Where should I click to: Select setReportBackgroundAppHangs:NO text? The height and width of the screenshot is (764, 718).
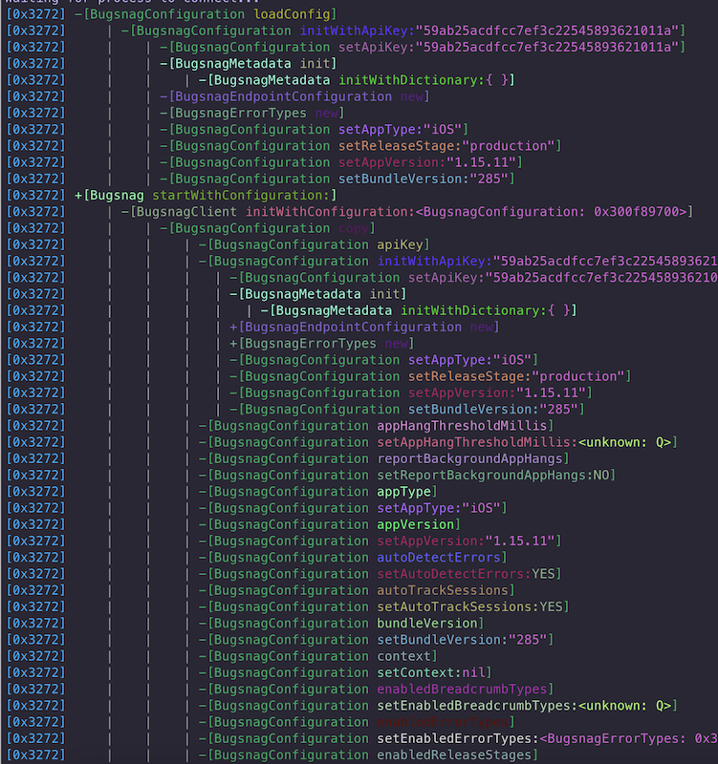pyautogui.click(x=492, y=476)
